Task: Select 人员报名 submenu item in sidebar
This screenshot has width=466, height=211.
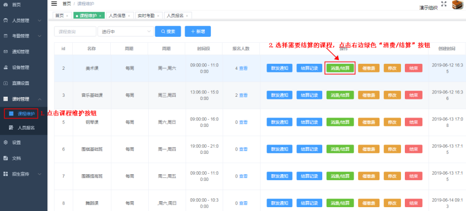Action: pos(24,127)
